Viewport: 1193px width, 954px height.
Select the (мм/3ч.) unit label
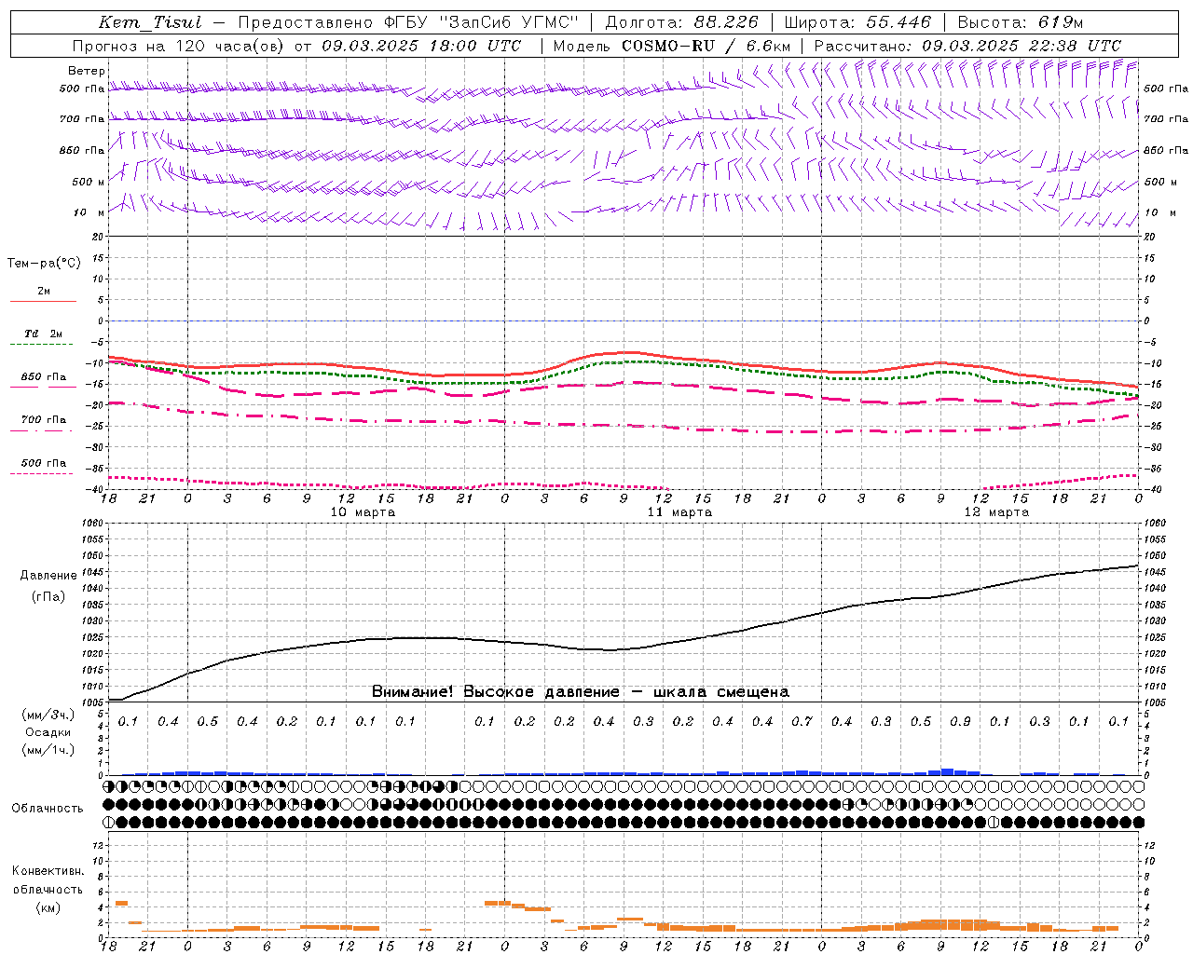click(x=48, y=715)
